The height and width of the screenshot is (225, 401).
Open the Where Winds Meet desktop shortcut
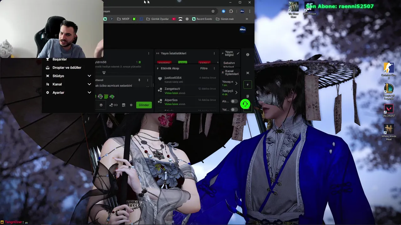point(389,132)
